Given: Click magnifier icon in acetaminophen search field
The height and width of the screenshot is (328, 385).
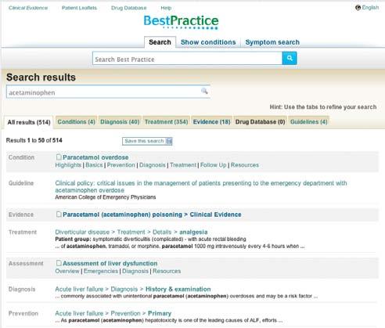Looking at the screenshot, I should [x=204, y=91].
